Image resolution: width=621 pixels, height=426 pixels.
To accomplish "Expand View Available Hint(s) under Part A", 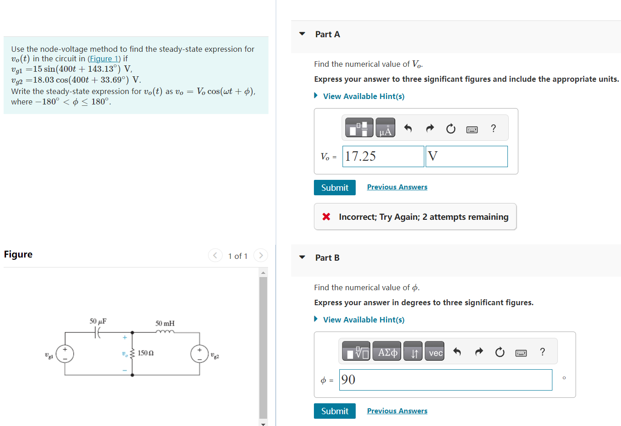I will pyautogui.click(x=363, y=96).
